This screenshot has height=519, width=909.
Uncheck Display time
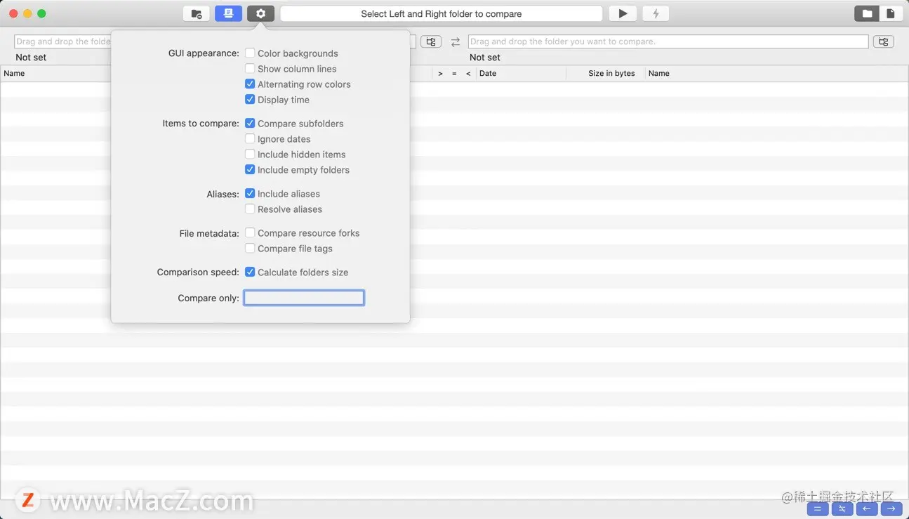pos(250,100)
